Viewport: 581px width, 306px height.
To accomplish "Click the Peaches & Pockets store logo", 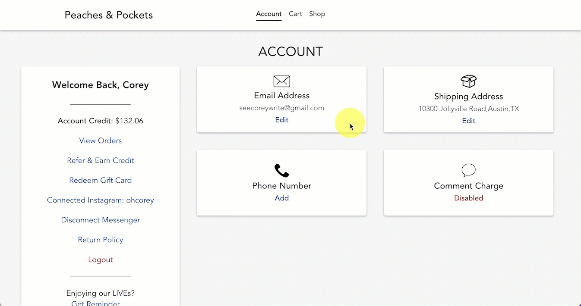I will click(x=108, y=15).
